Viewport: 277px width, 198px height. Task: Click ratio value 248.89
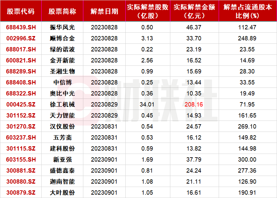click(x=247, y=38)
